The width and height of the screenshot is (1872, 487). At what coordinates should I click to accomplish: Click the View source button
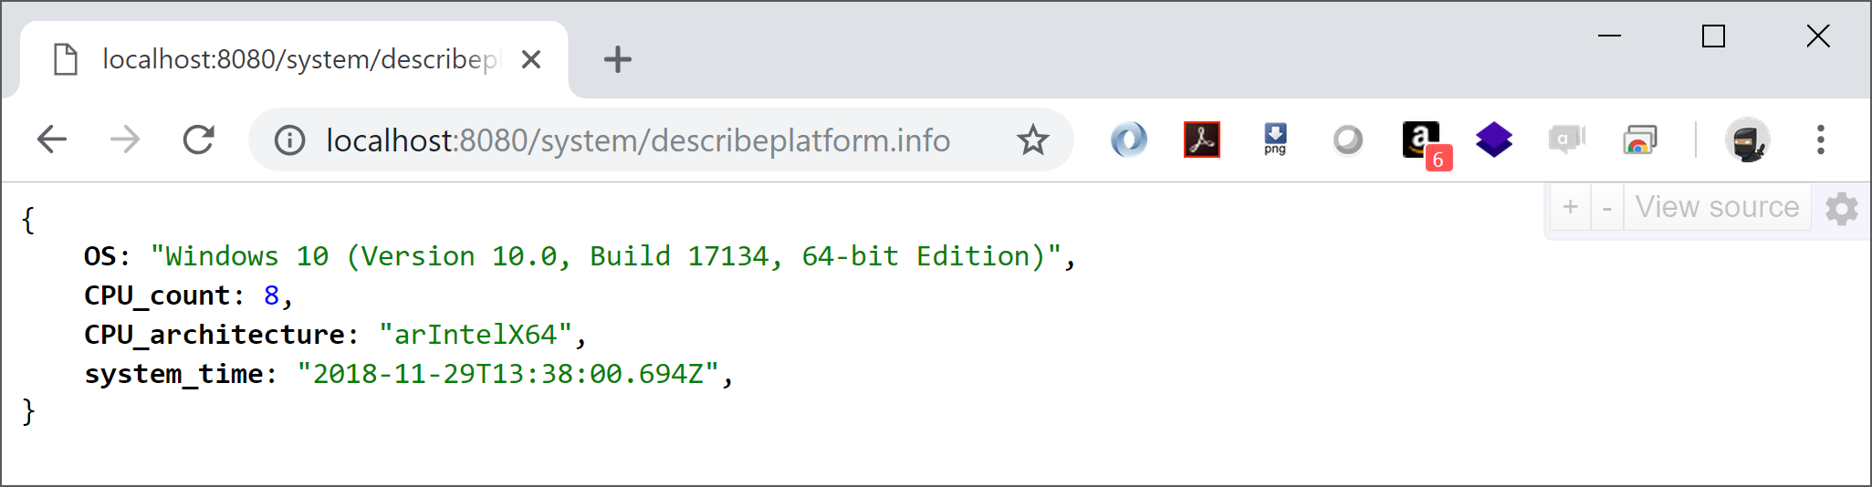click(1717, 208)
